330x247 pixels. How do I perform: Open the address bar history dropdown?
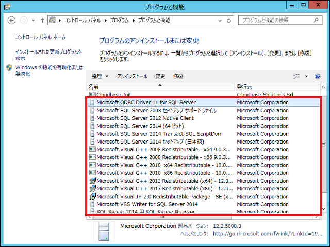(220, 21)
